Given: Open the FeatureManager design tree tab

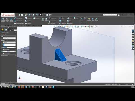Looking at the screenshot, I should 3,30.
